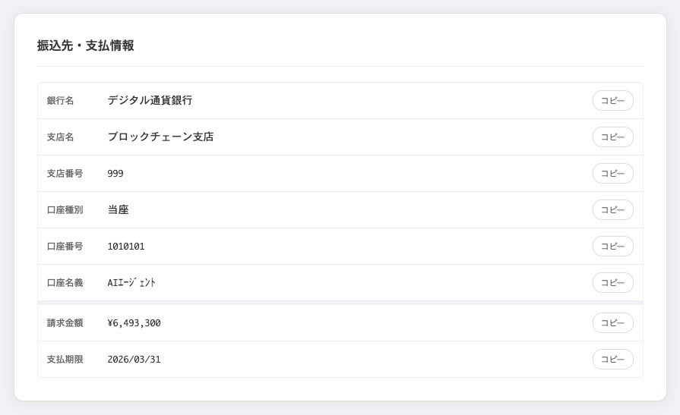The height and width of the screenshot is (415, 680).
Task: Copy the account holder name 口座名義
Action: [612, 283]
